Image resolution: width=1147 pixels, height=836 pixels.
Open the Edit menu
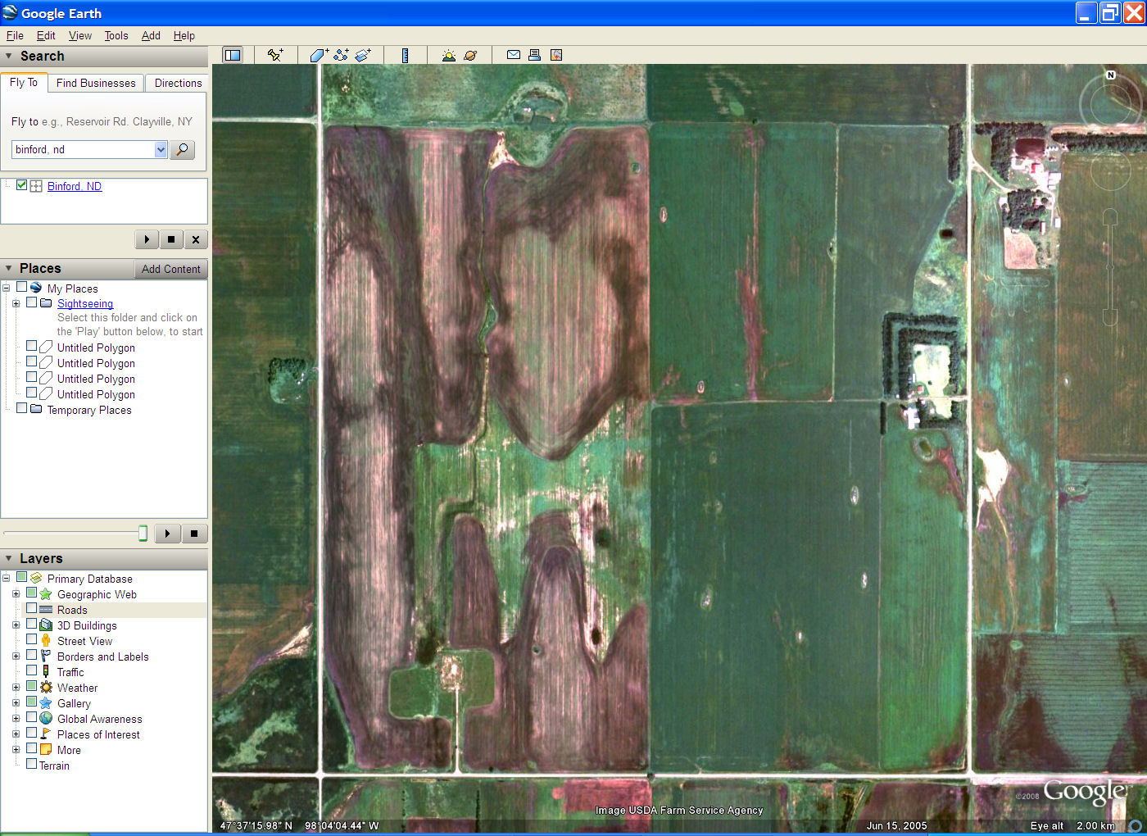46,35
